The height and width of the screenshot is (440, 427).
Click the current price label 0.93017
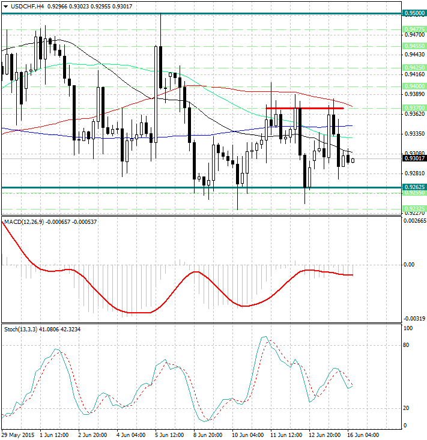[414, 158]
